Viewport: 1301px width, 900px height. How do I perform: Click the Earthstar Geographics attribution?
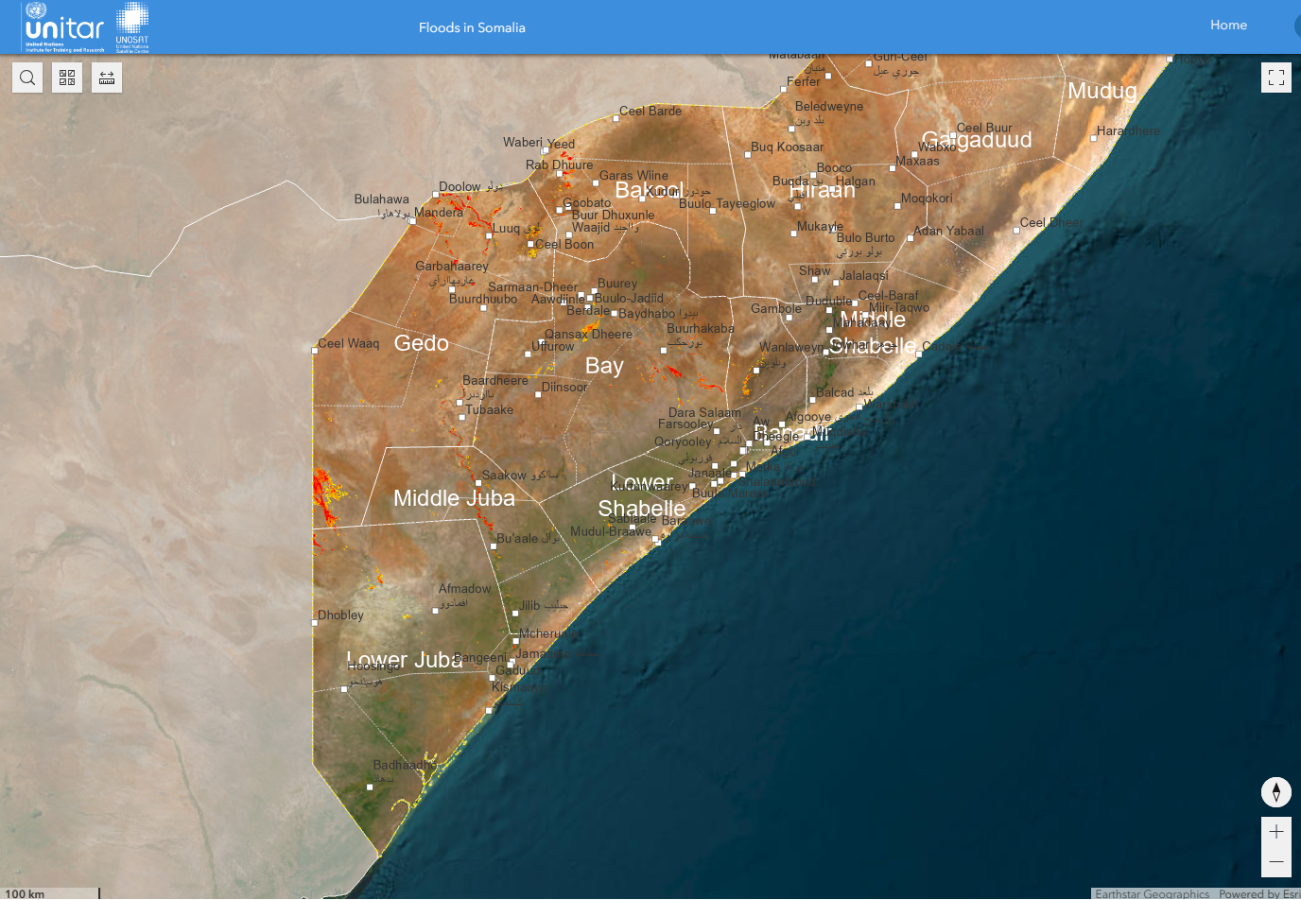click(x=1152, y=893)
